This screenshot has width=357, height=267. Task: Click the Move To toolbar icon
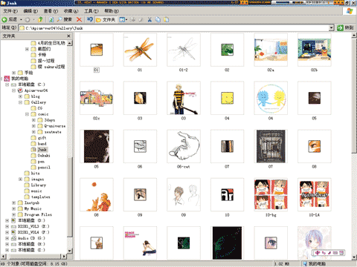coord(133,19)
